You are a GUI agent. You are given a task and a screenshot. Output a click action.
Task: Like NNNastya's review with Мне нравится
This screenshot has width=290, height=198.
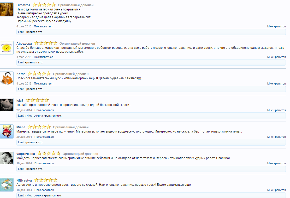click(x=276, y=190)
